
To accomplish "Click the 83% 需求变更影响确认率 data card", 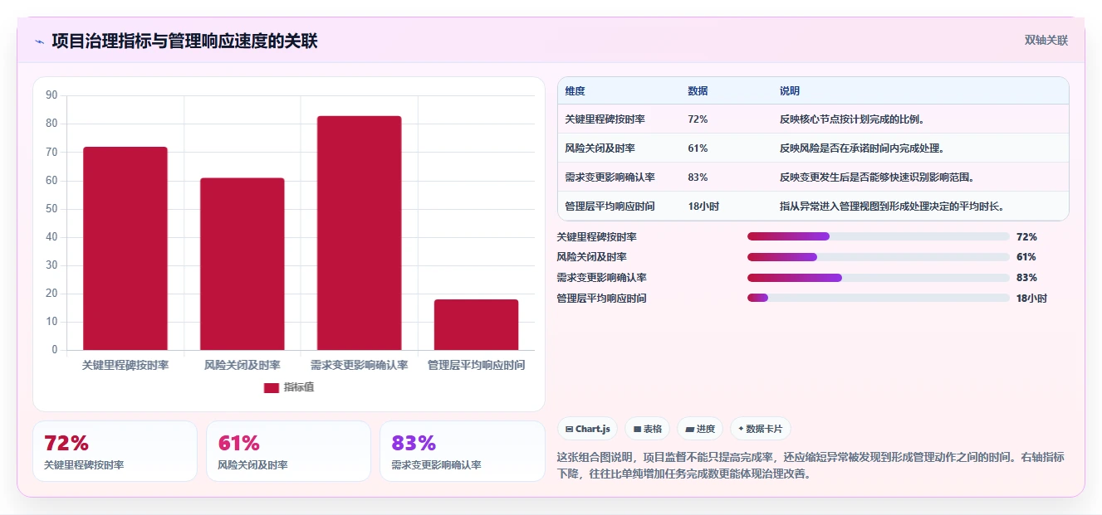I will (x=463, y=451).
